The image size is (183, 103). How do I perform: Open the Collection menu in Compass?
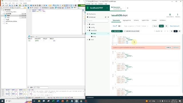[101, 4]
